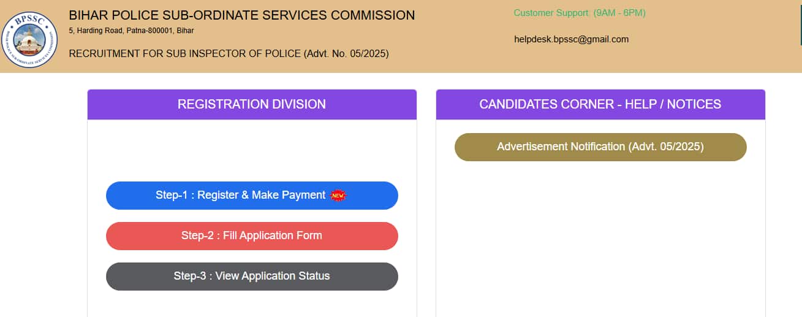The height and width of the screenshot is (317, 802).
Task: Click the blank space above the Step-1 button
Action: [252, 150]
